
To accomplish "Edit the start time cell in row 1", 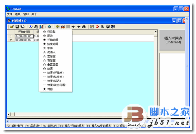I will click(24, 36).
